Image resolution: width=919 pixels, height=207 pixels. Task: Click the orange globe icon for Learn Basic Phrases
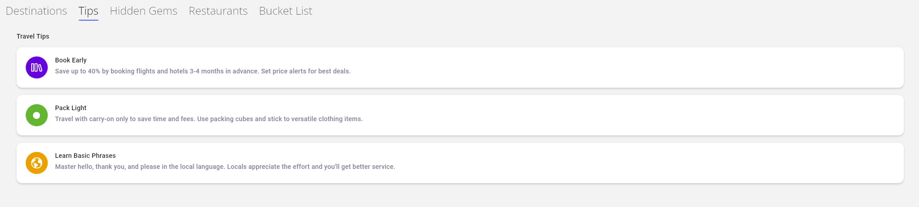37,163
